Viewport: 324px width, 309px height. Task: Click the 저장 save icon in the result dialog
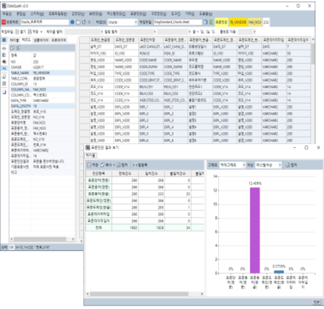tap(89, 164)
